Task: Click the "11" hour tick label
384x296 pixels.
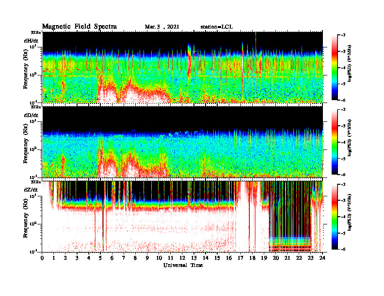Action: (x=171, y=258)
